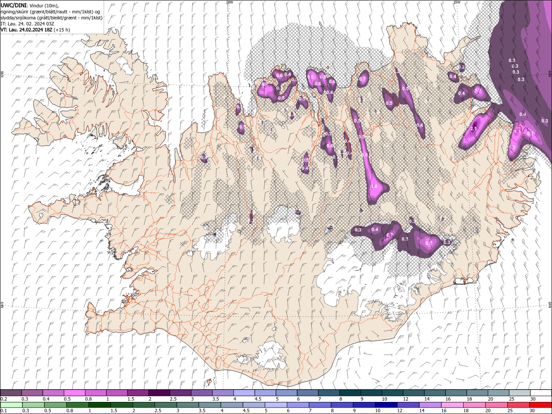The image size is (552, 414).
Task: Click the 0.1 label under the rain scale
Action: click(3, 411)
